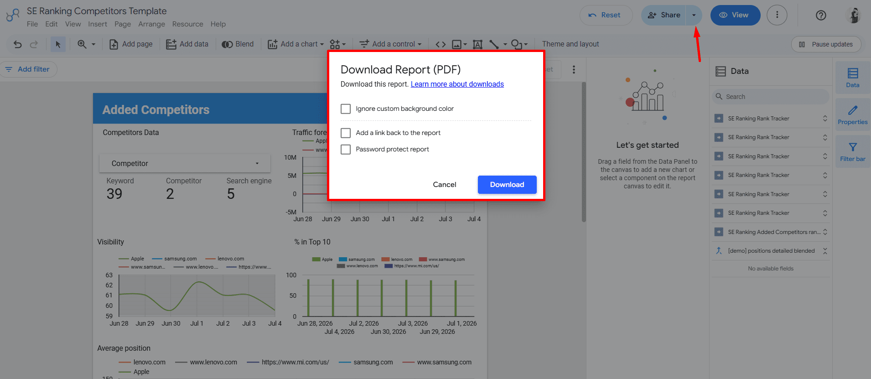Viewport: 871px width, 379px height.
Task: Select the selection mode cursor tool
Action: click(x=58, y=44)
